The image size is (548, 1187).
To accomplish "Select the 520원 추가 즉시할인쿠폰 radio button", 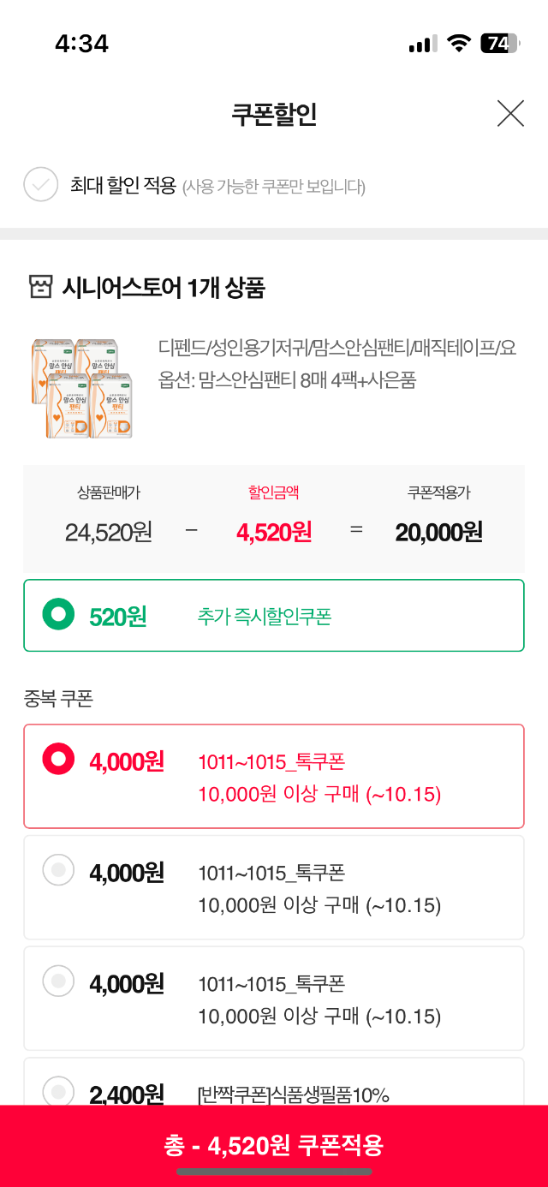I will coord(59,614).
